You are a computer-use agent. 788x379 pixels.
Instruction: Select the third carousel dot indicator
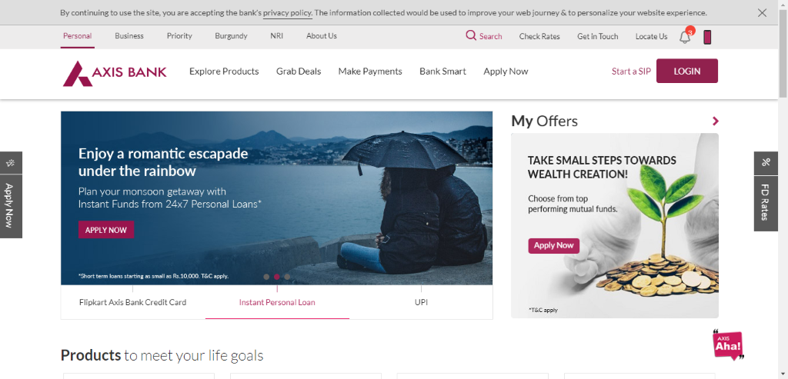[x=287, y=277]
